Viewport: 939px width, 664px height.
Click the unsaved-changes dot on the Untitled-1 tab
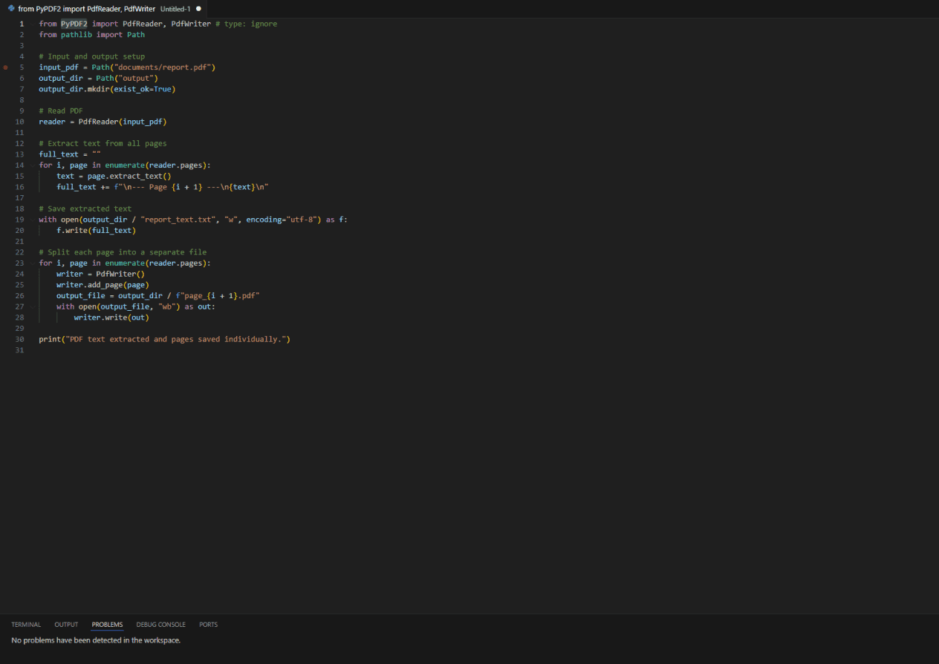(198, 9)
